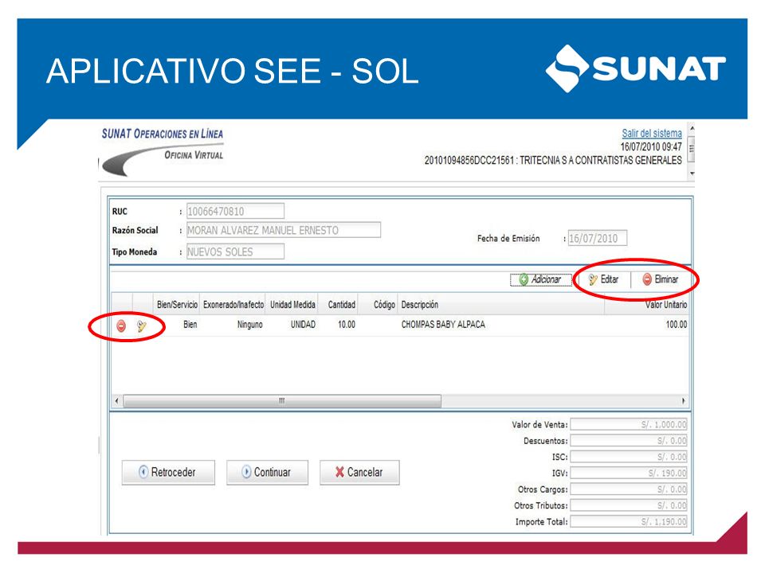Viewport: 765px width, 573px height.
Task: Click the Exonerado/Inafecto column header
Action: [233, 305]
